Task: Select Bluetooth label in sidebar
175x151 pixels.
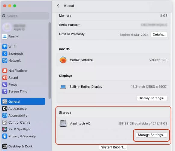Action: click(x=16, y=54)
